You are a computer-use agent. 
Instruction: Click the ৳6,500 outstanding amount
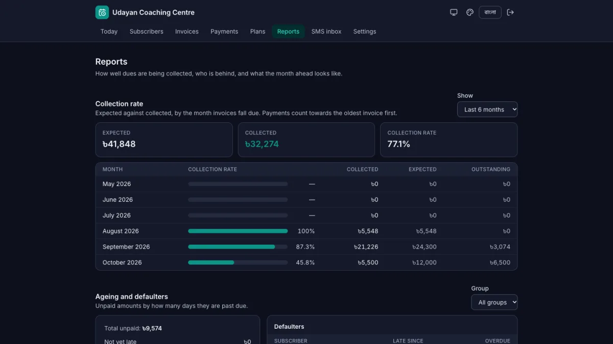(x=500, y=263)
